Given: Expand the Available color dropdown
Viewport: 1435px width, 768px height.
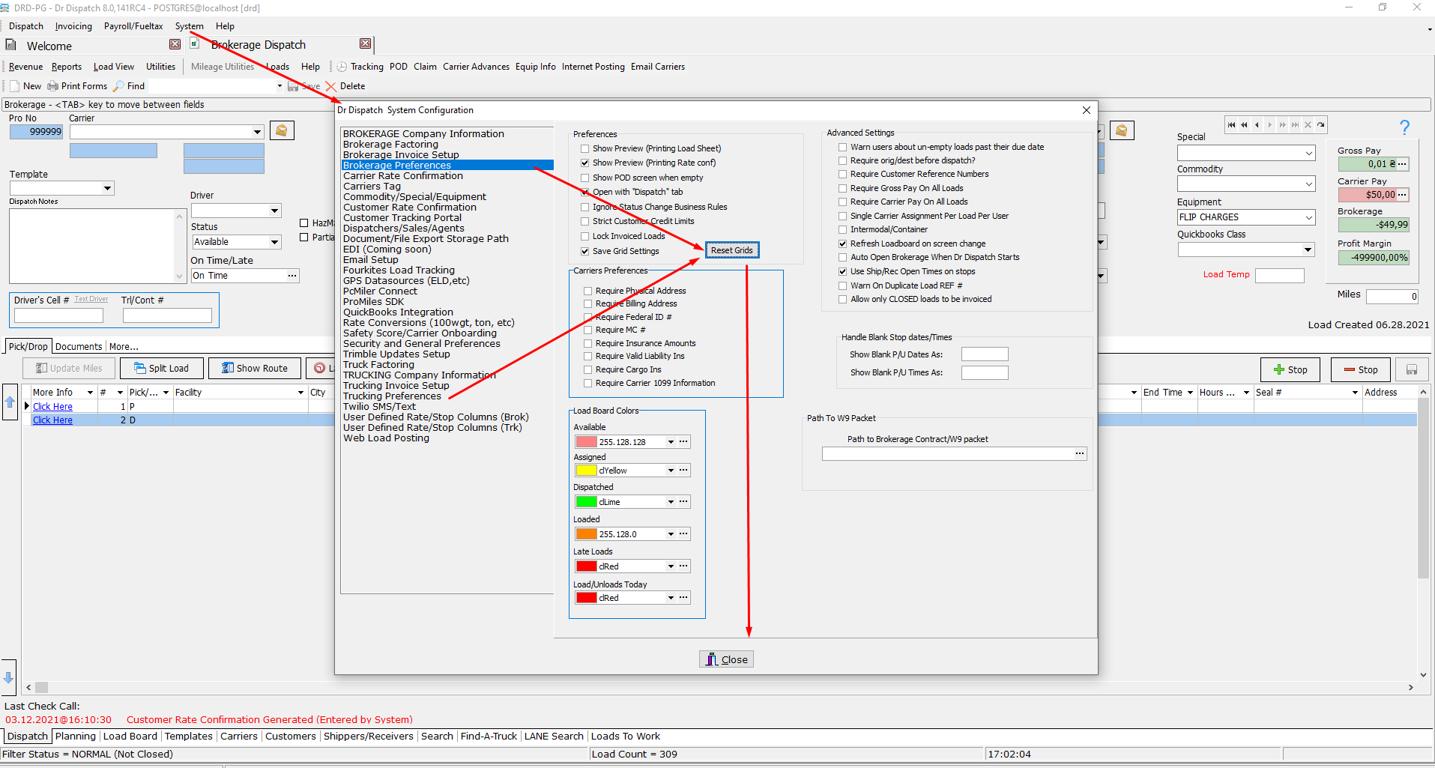Looking at the screenshot, I should point(671,442).
